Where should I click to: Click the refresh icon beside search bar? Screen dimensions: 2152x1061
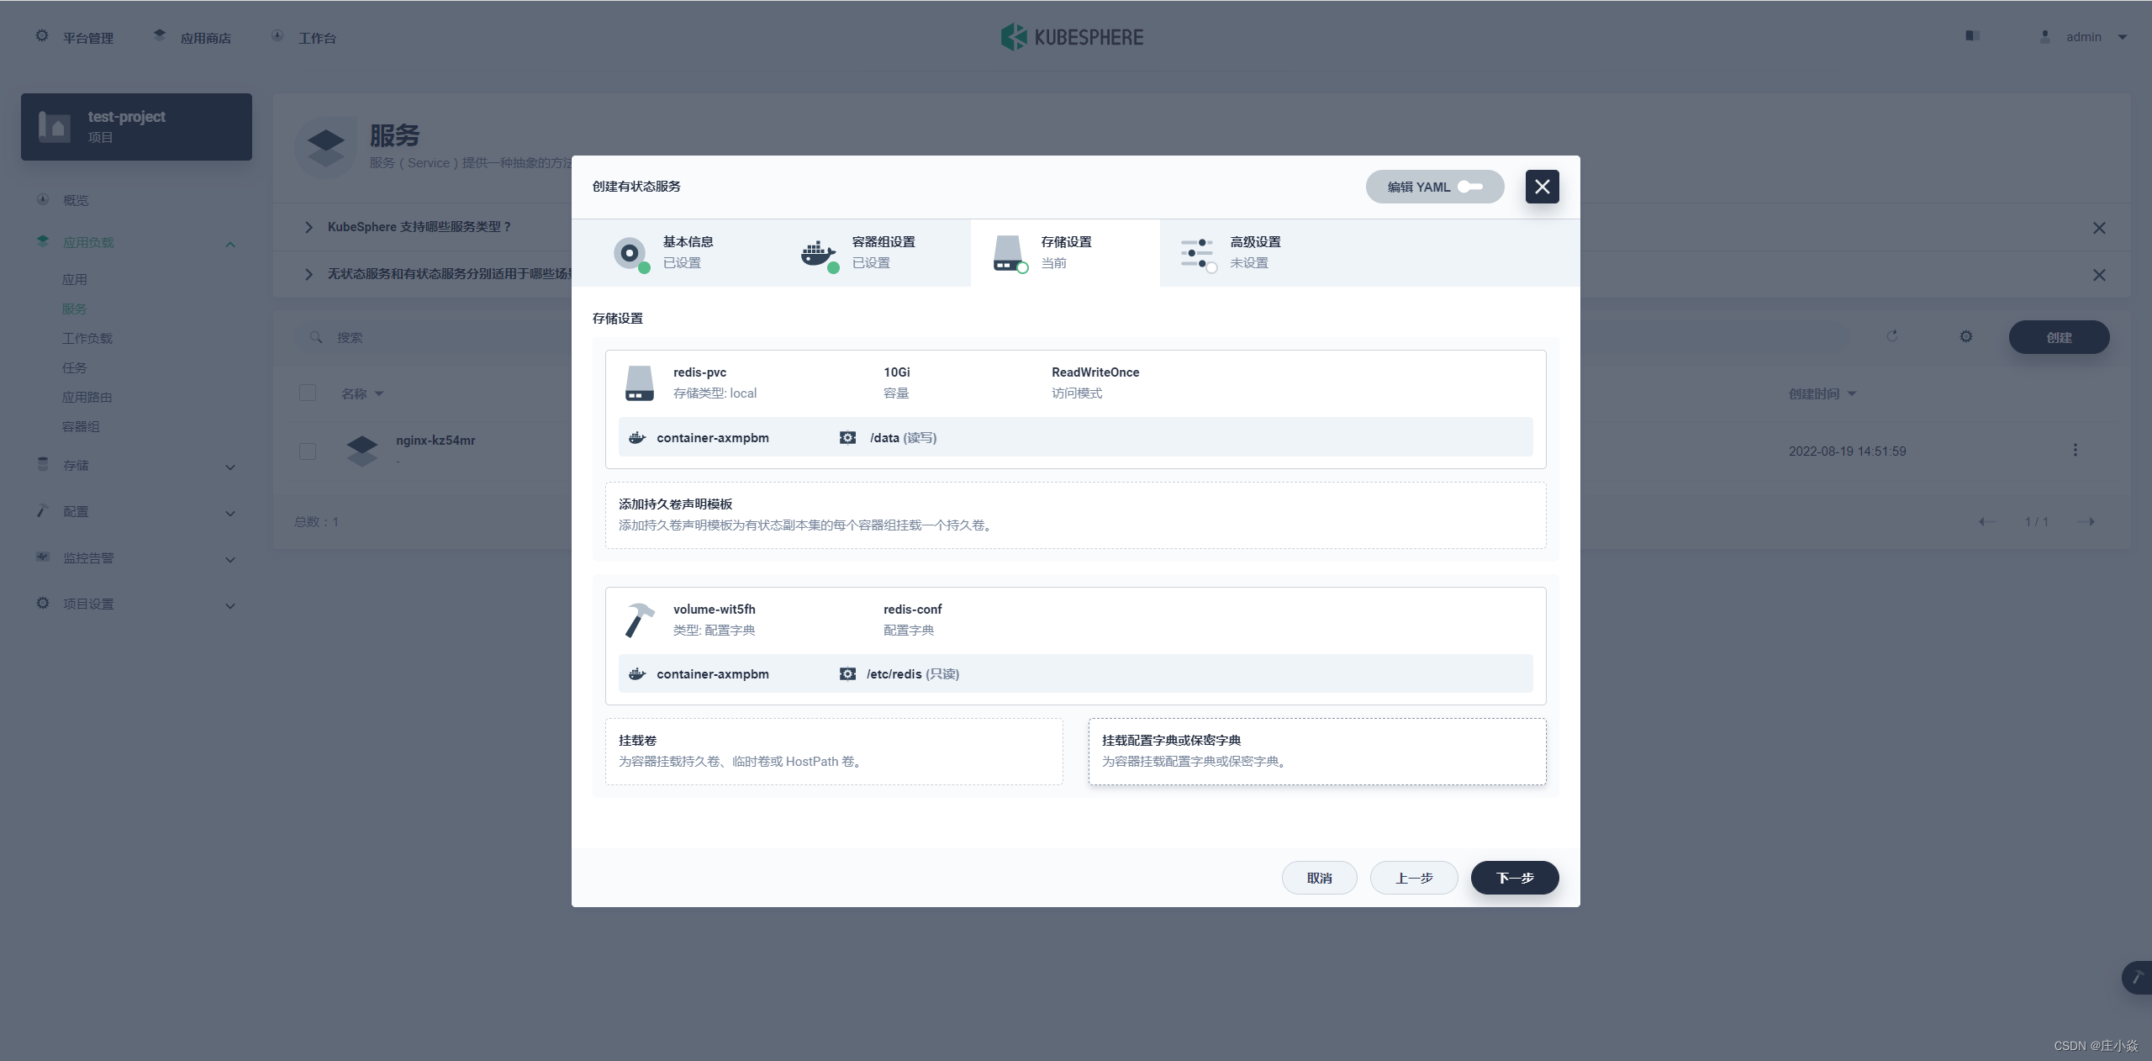[1892, 336]
